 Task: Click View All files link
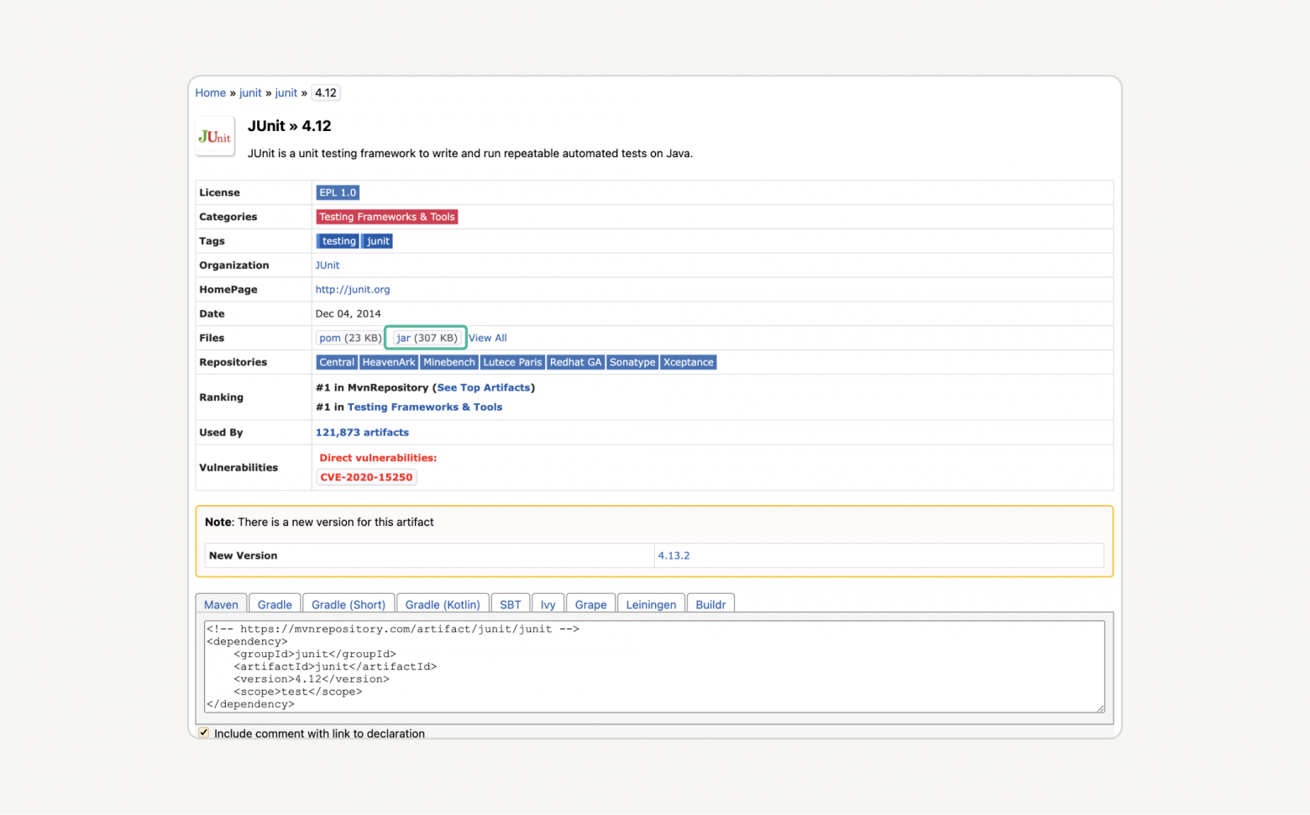click(488, 338)
